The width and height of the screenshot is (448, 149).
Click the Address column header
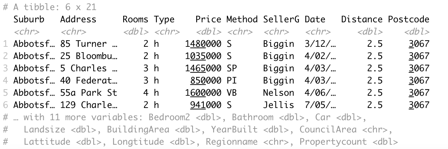tap(78, 19)
